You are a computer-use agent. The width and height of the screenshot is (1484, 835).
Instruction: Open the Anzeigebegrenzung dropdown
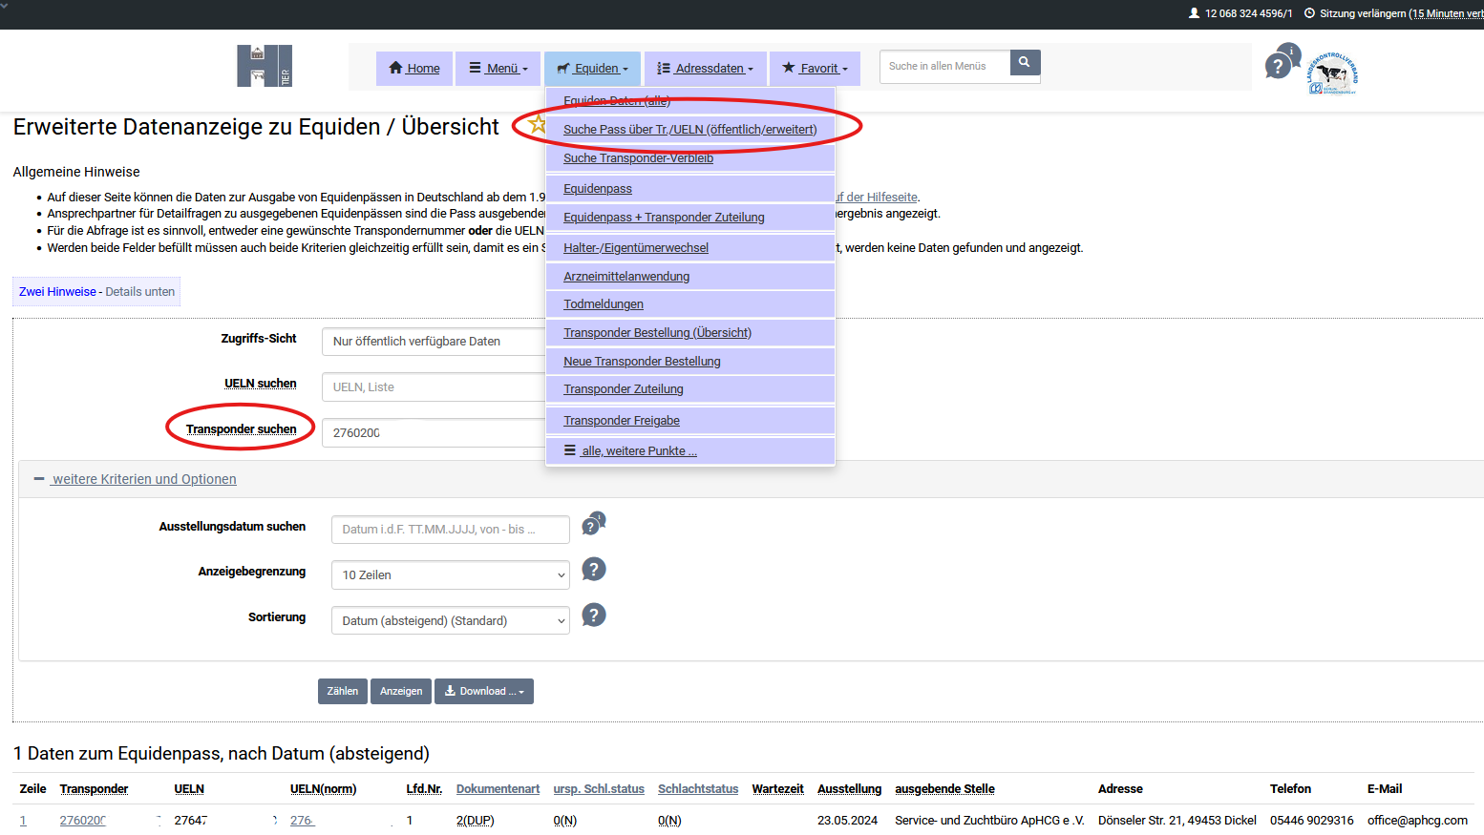click(450, 575)
